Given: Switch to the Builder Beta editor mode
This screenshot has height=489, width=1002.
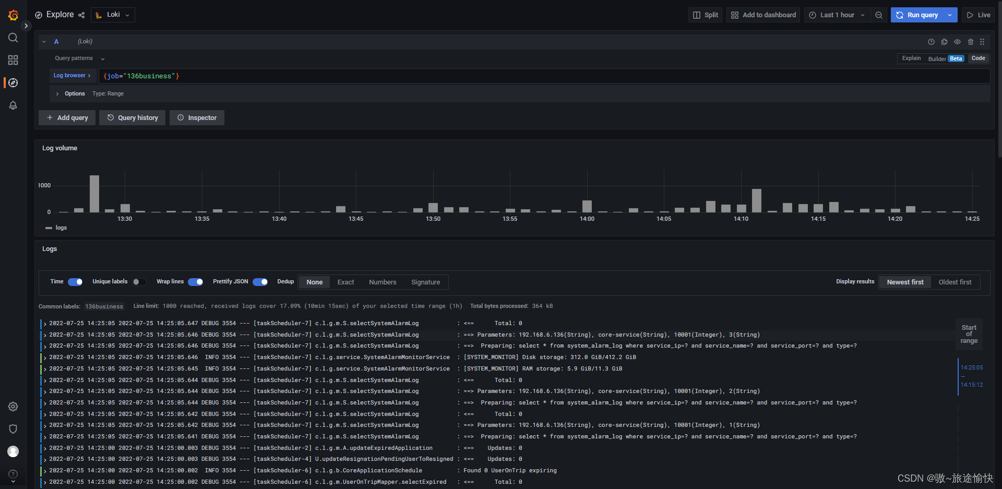Looking at the screenshot, I should (x=945, y=58).
